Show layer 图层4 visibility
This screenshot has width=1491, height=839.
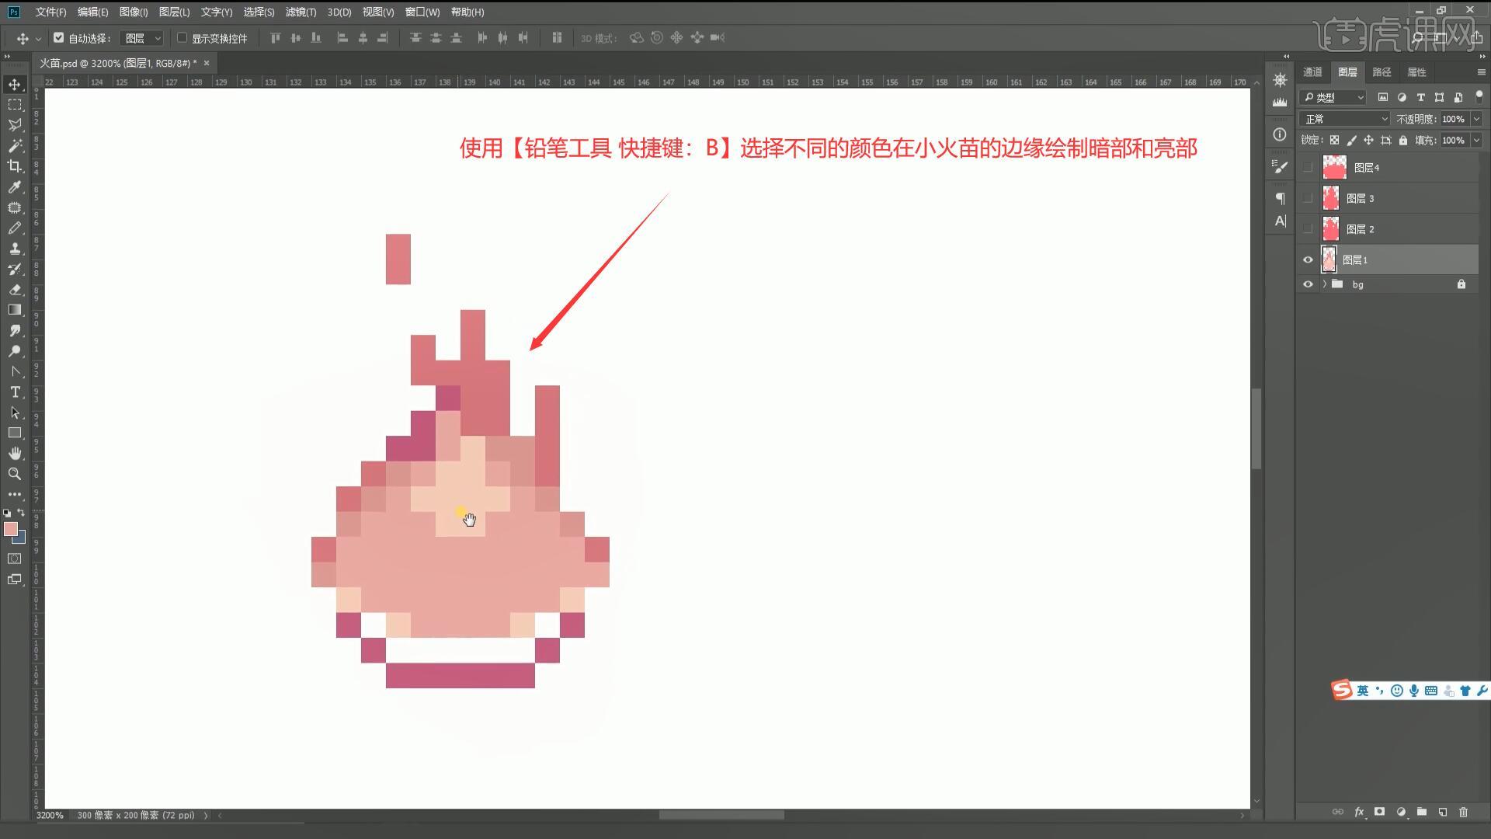(x=1308, y=168)
